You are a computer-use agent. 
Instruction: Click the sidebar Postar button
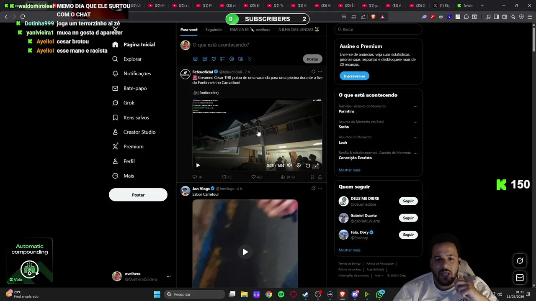point(138,195)
